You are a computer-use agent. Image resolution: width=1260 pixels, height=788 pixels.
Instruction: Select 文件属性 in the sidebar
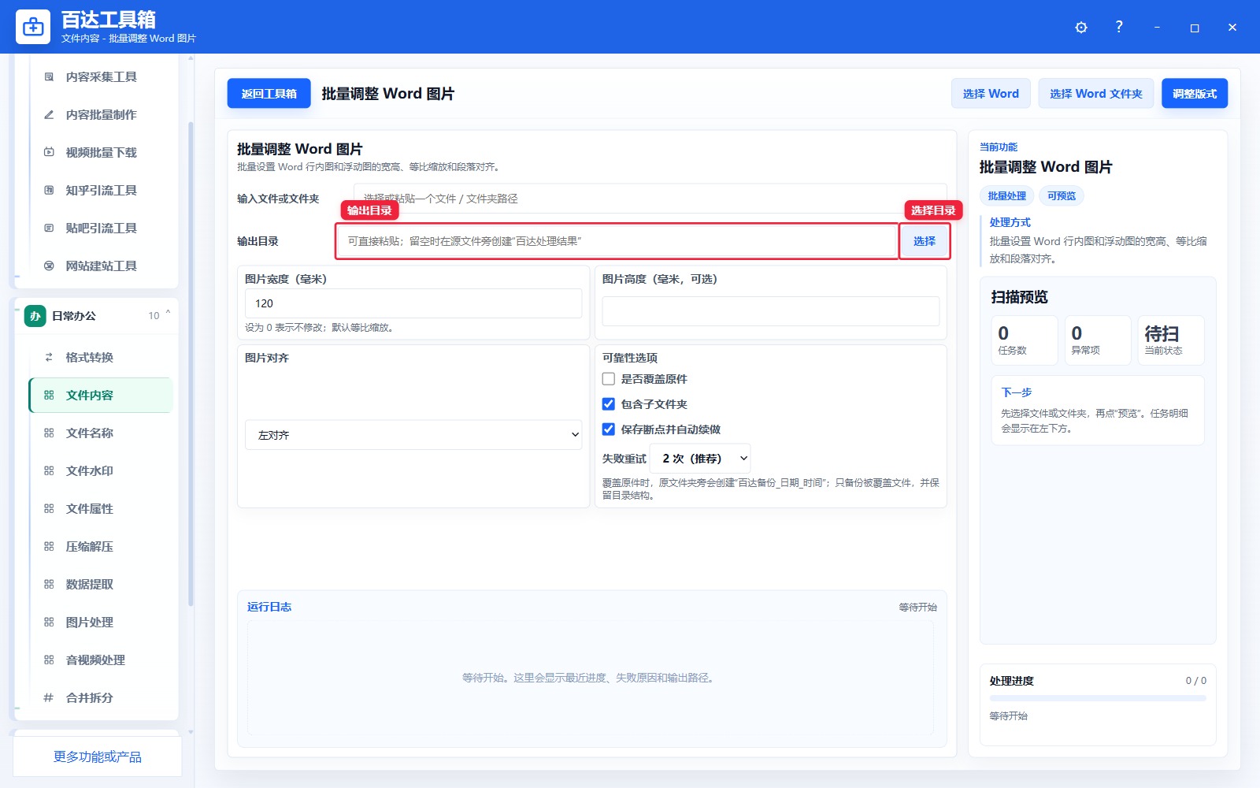[x=101, y=508]
